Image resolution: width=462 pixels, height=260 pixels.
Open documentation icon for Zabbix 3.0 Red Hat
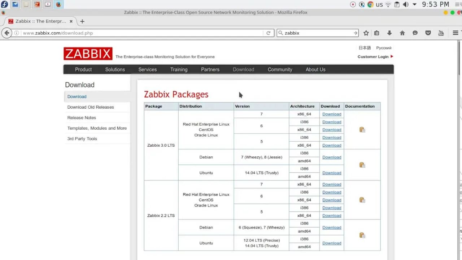362,130
